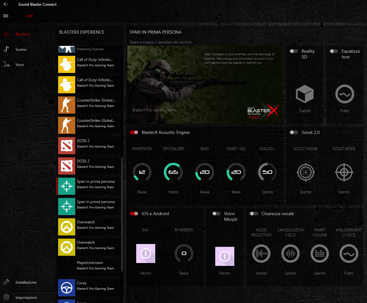The width and height of the screenshot is (367, 303).
Task: Select the upper DOTA 2 profile
Action: 89,146
